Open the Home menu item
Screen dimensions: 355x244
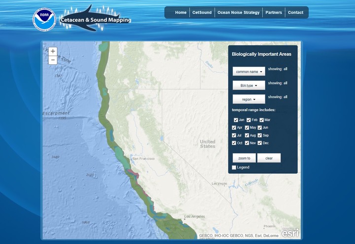[x=180, y=12]
